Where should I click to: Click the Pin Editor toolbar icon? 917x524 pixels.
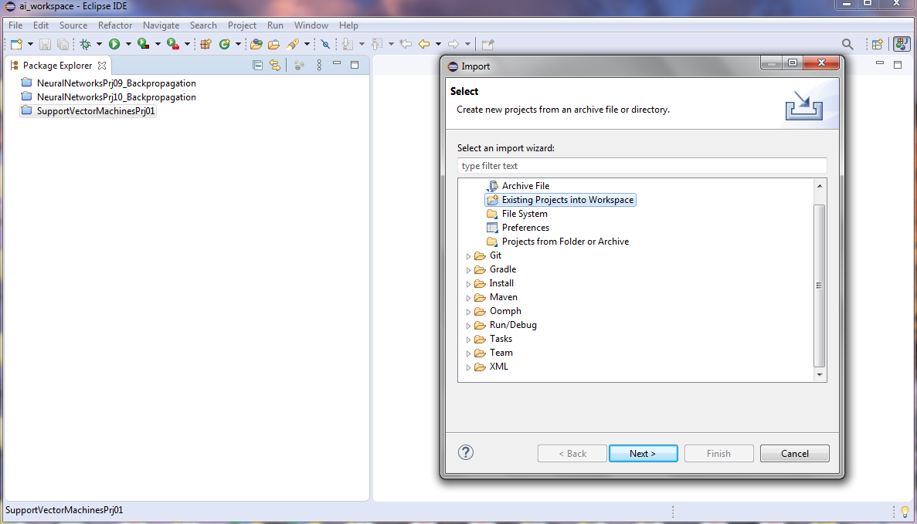(487, 44)
